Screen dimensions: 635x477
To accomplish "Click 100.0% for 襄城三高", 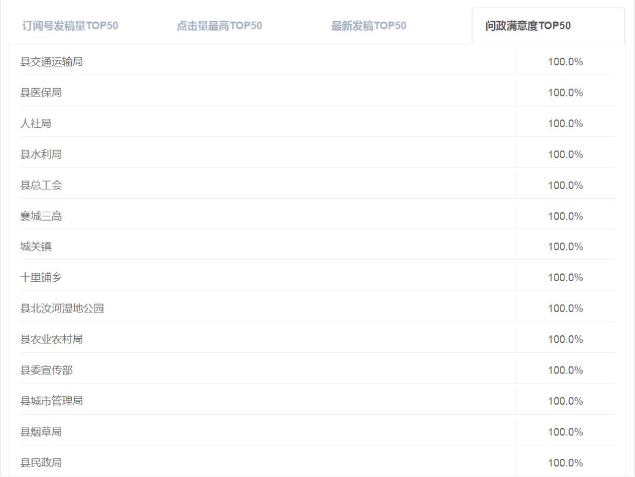I will (x=566, y=216).
